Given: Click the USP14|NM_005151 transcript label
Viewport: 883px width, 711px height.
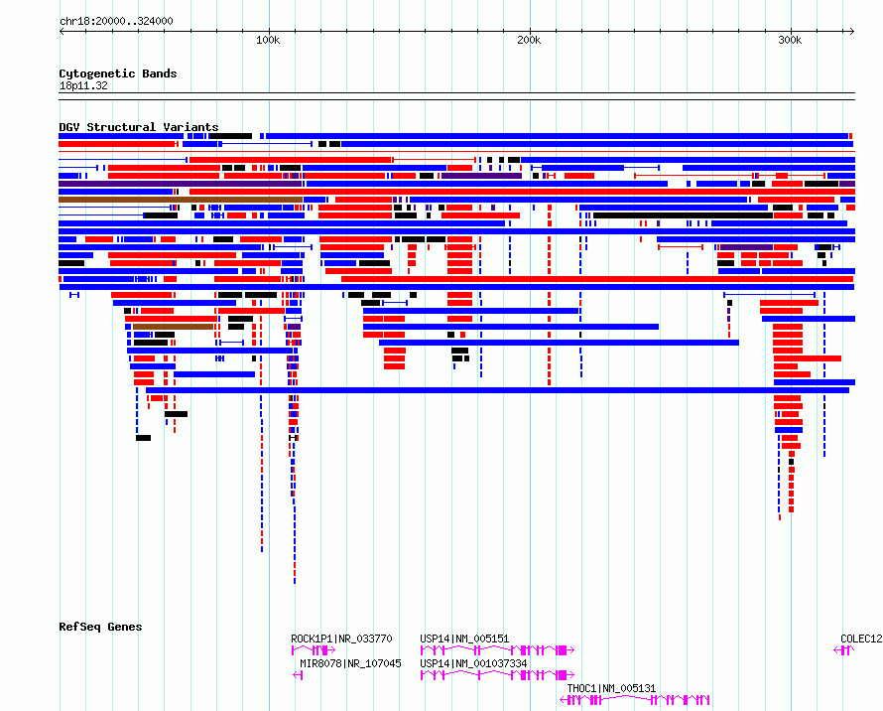Looking at the screenshot, I should (x=464, y=639).
